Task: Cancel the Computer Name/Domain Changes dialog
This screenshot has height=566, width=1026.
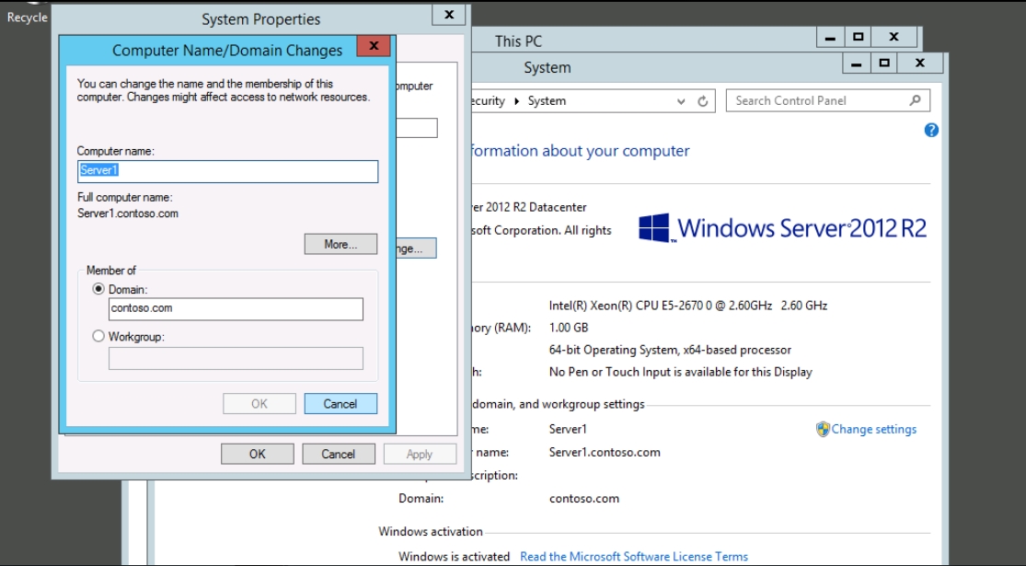Action: [x=340, y=404]
